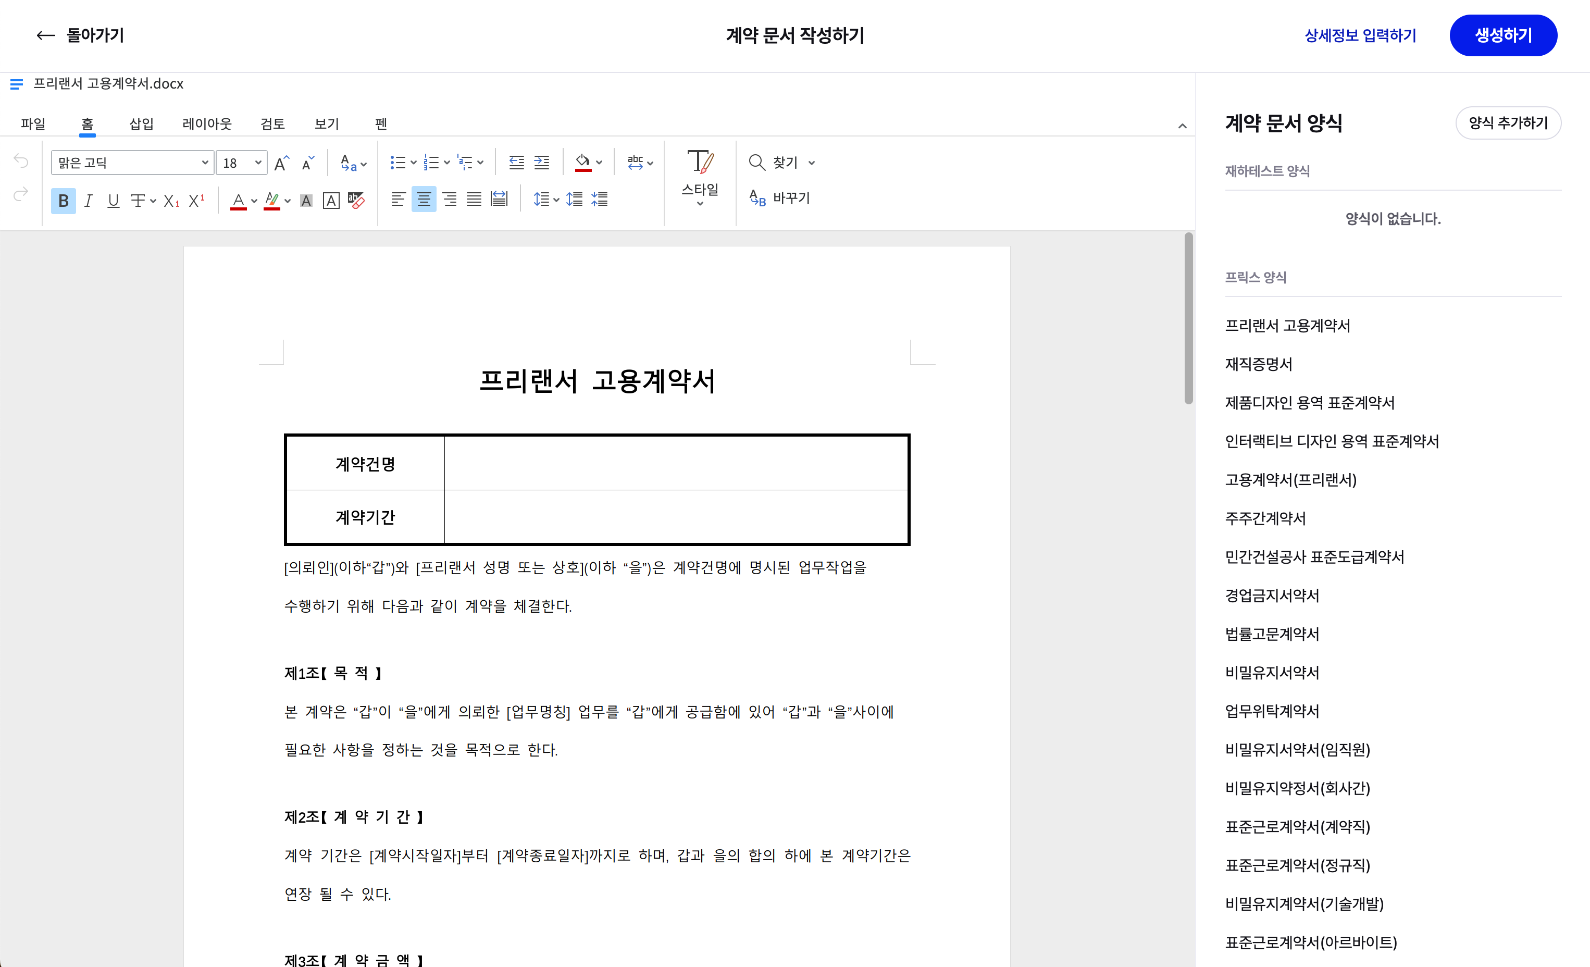Expand line spacing options arrow
Screen dimensions: 1590x967
click(x=555, y=200)
